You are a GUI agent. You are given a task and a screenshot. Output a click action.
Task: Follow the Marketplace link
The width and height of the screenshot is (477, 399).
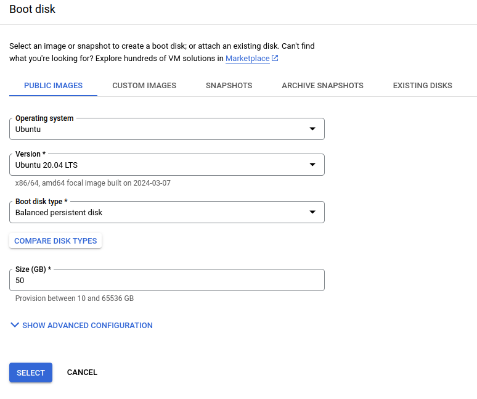pos(247,59)
